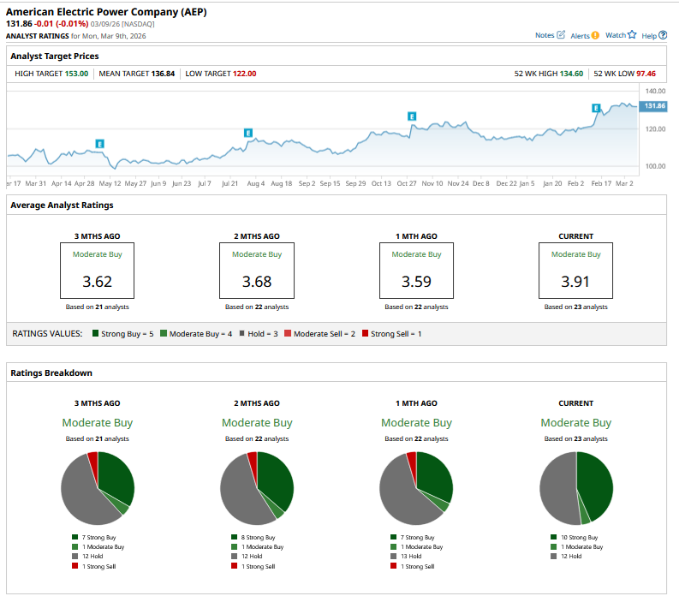Click the earnings E marker near May 12
679x608 pixels.
(100, 144)
